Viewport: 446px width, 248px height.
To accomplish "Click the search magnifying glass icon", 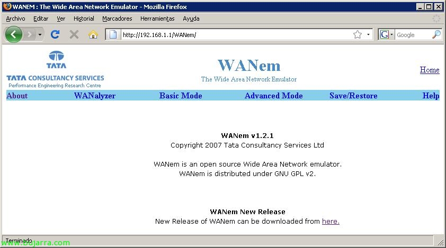I will [x=436, y=35].
